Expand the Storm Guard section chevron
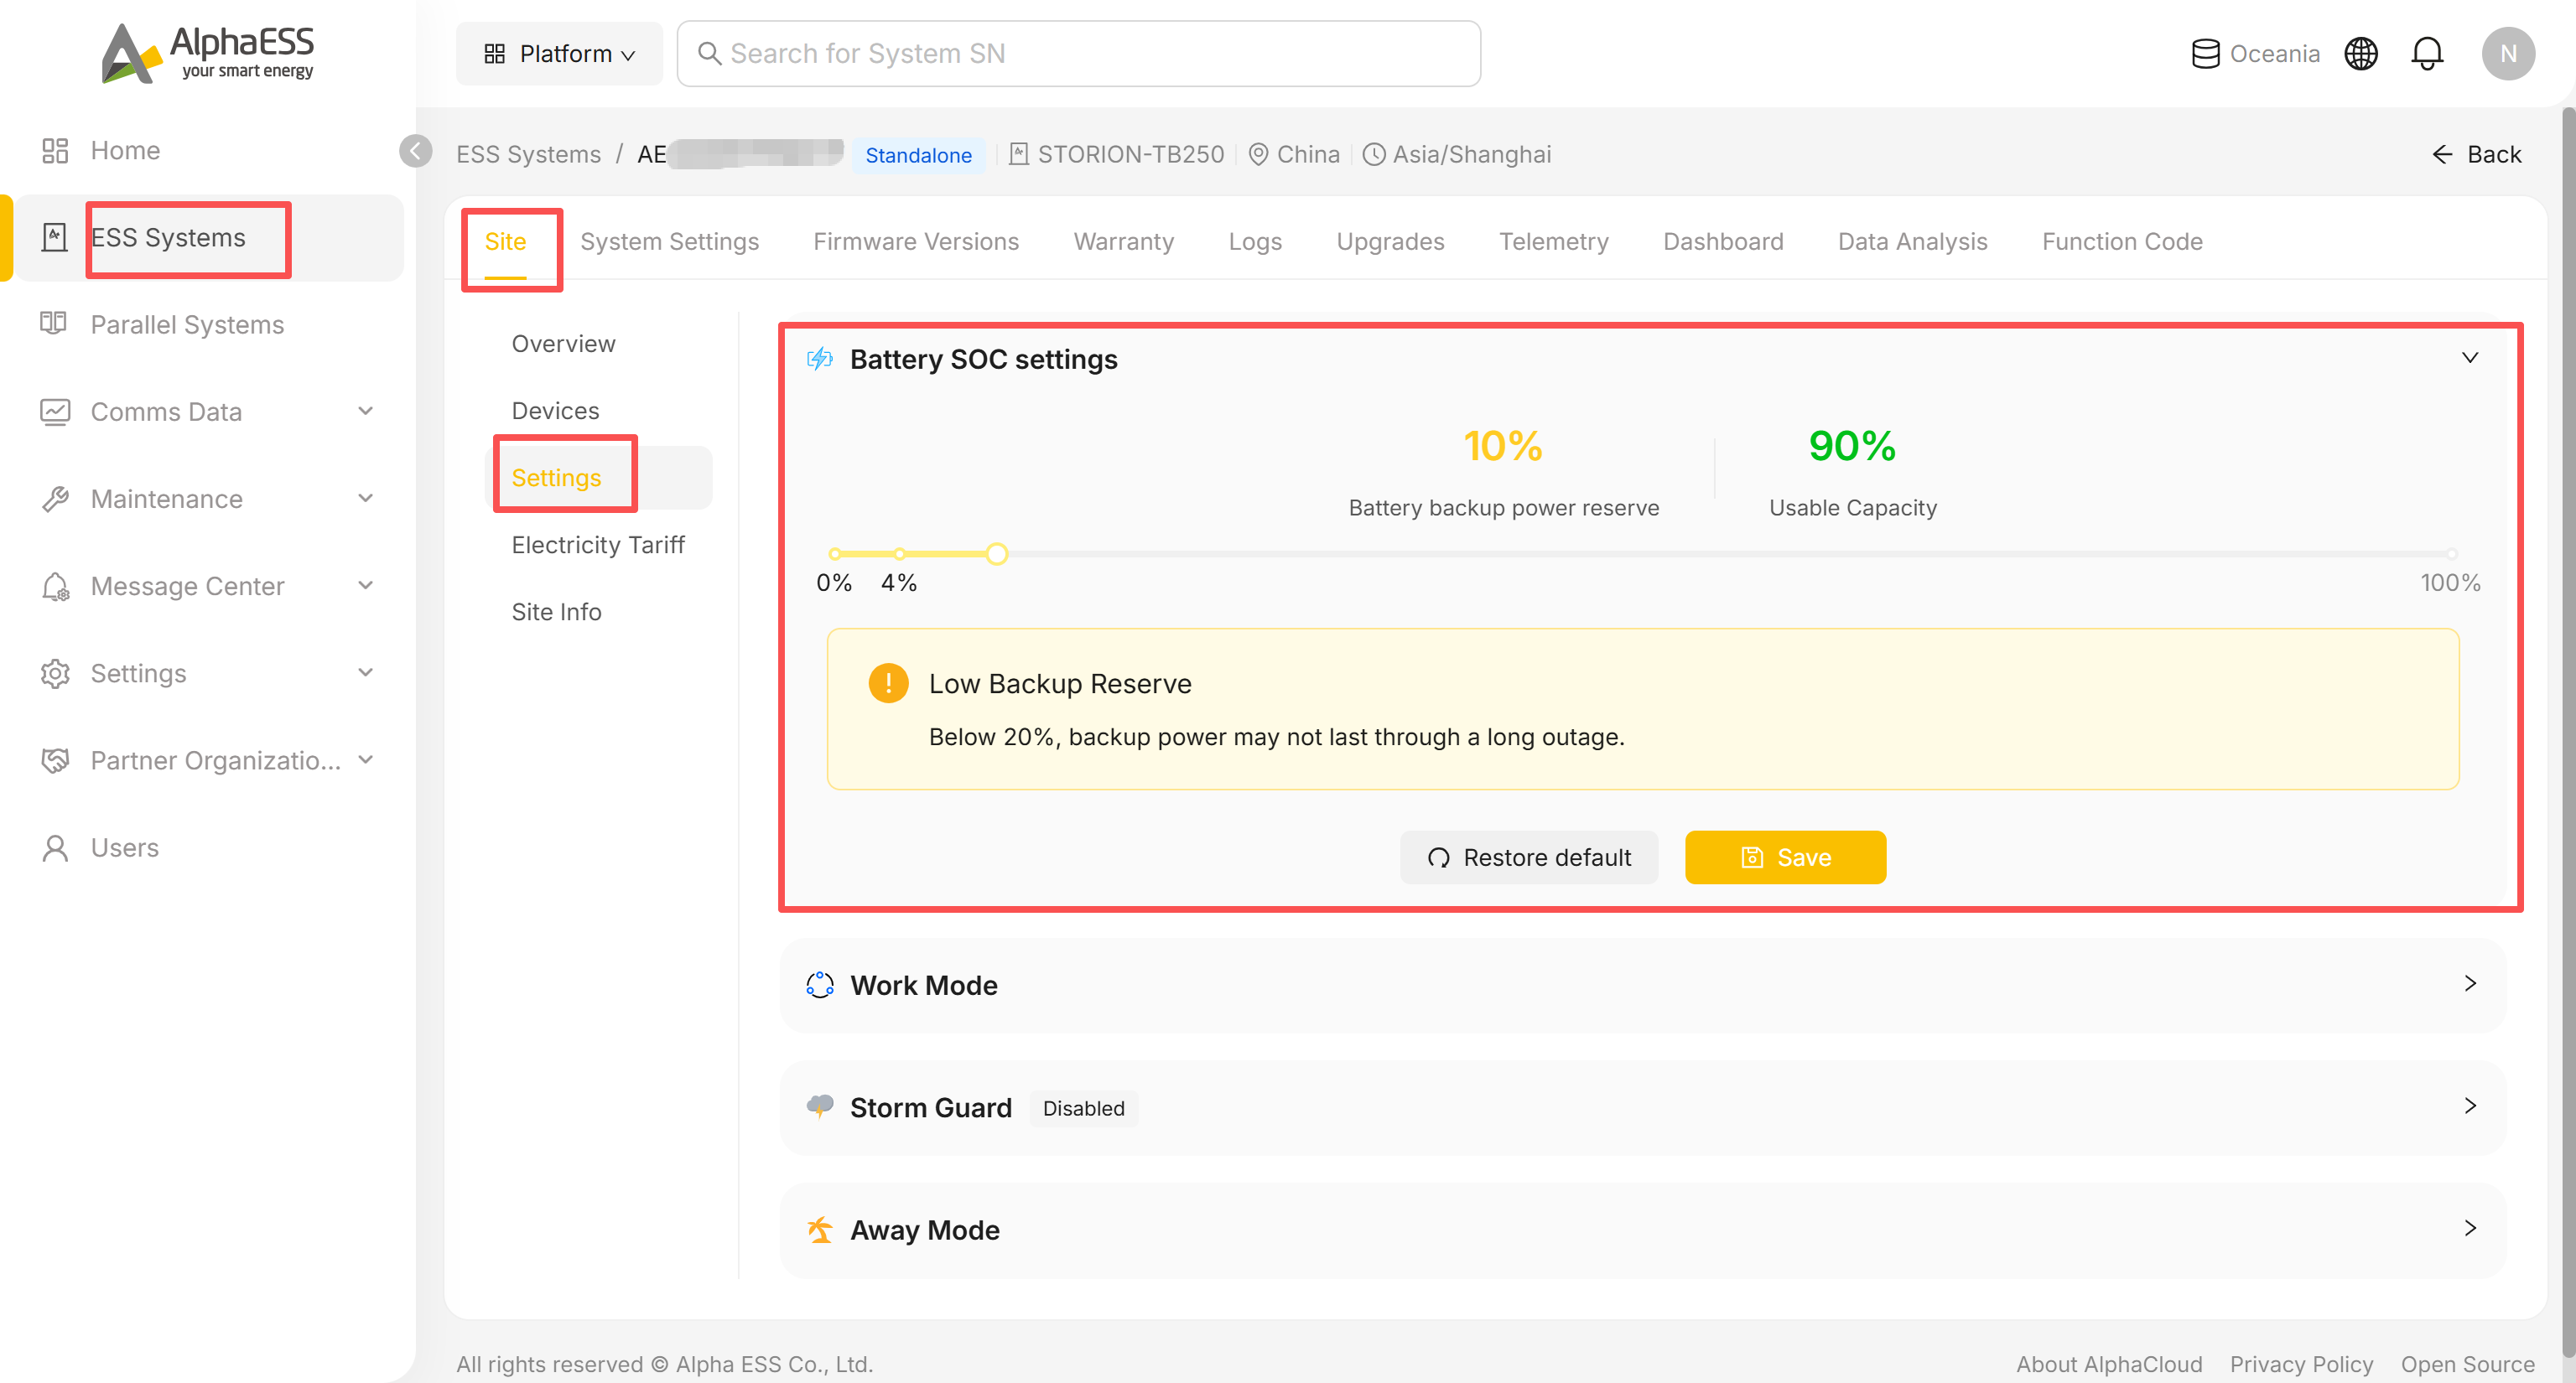The image size is (2576, 1383). pos(2470,1106)
